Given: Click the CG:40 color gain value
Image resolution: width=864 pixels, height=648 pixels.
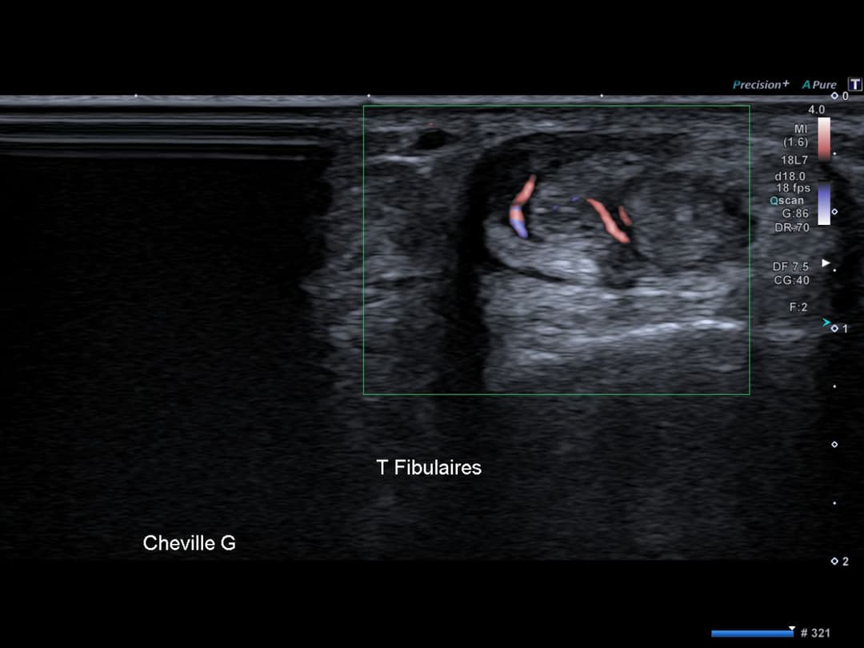Looking at the screenshot, I should pyautogui.click(x=791, y=281).
